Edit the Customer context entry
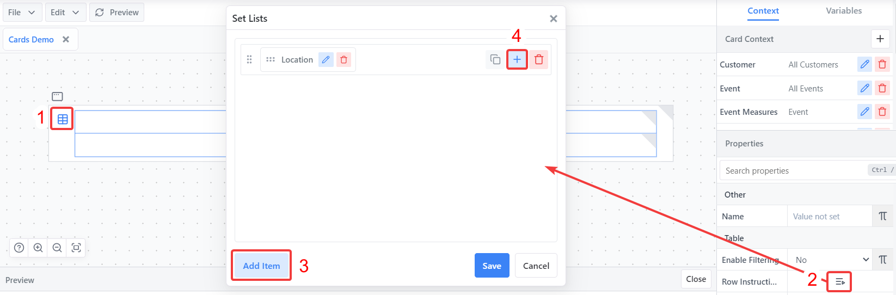 click(x=864, y=65)
